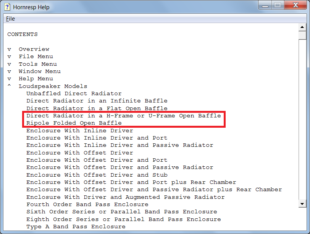Open Enclosure With Offset Driver and Stub
This screenshot has width=310, height=234.
[97, 175]
